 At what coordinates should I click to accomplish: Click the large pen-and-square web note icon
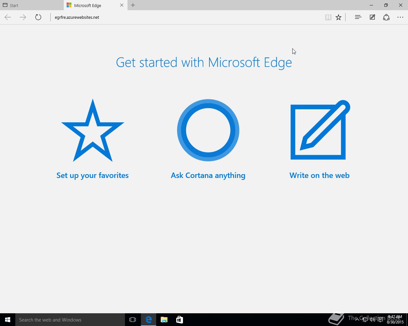[320, 130]
